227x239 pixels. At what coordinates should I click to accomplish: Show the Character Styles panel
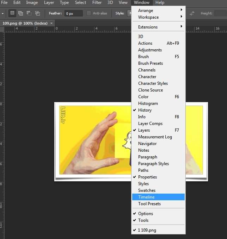point(159,83)
